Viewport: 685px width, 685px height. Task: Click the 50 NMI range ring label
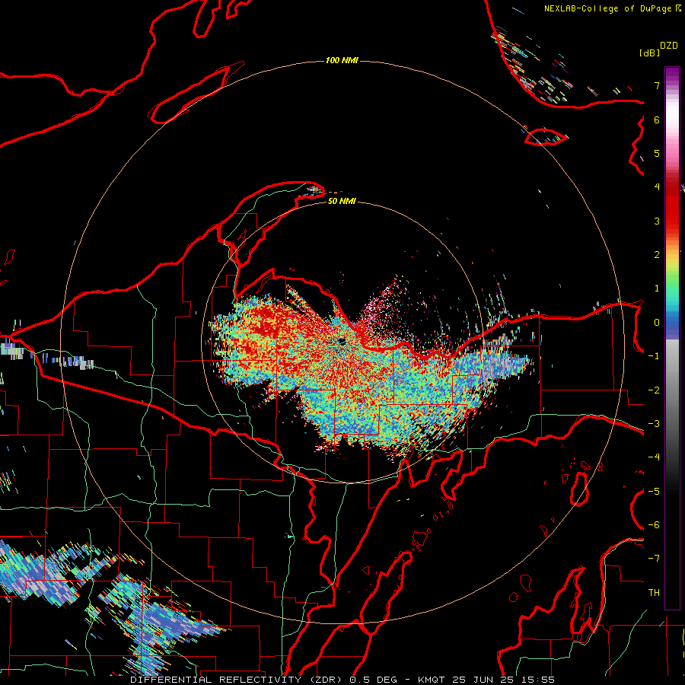(x=342, y=201)
